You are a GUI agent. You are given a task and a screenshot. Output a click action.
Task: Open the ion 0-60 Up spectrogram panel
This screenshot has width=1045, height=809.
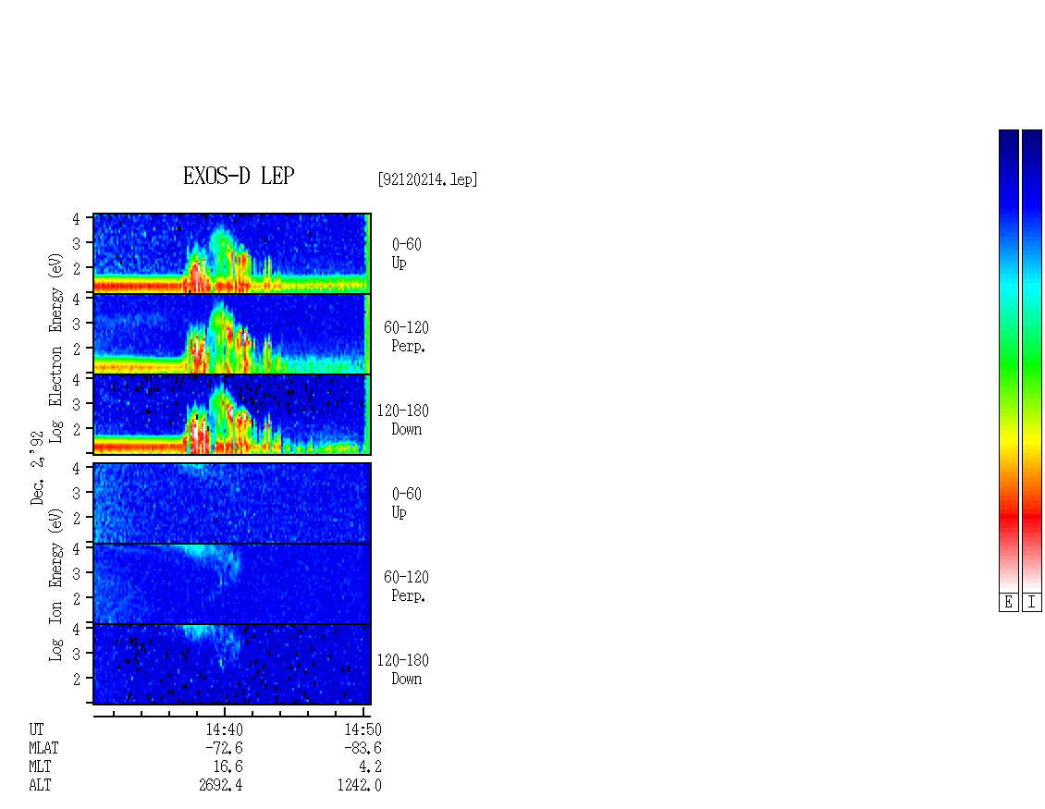pos(232,503)
